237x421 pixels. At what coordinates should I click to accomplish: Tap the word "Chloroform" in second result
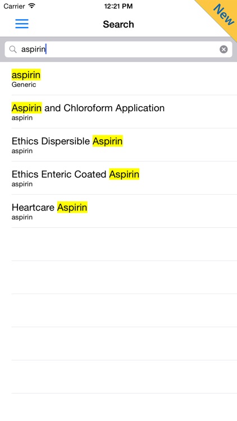coord(88,108)
